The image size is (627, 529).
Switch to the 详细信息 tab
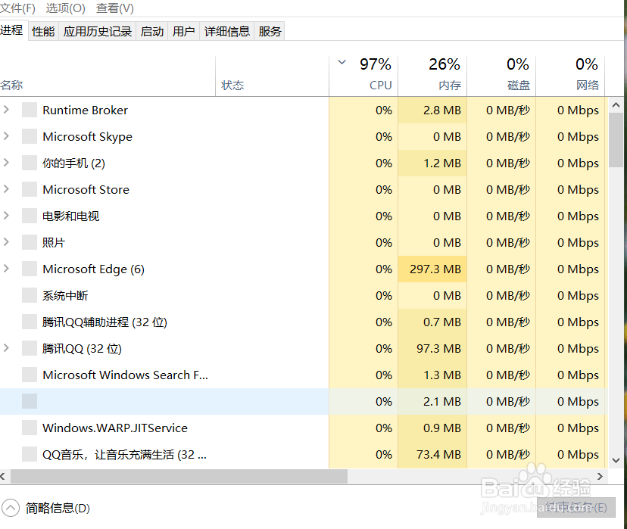coord(226,31)
